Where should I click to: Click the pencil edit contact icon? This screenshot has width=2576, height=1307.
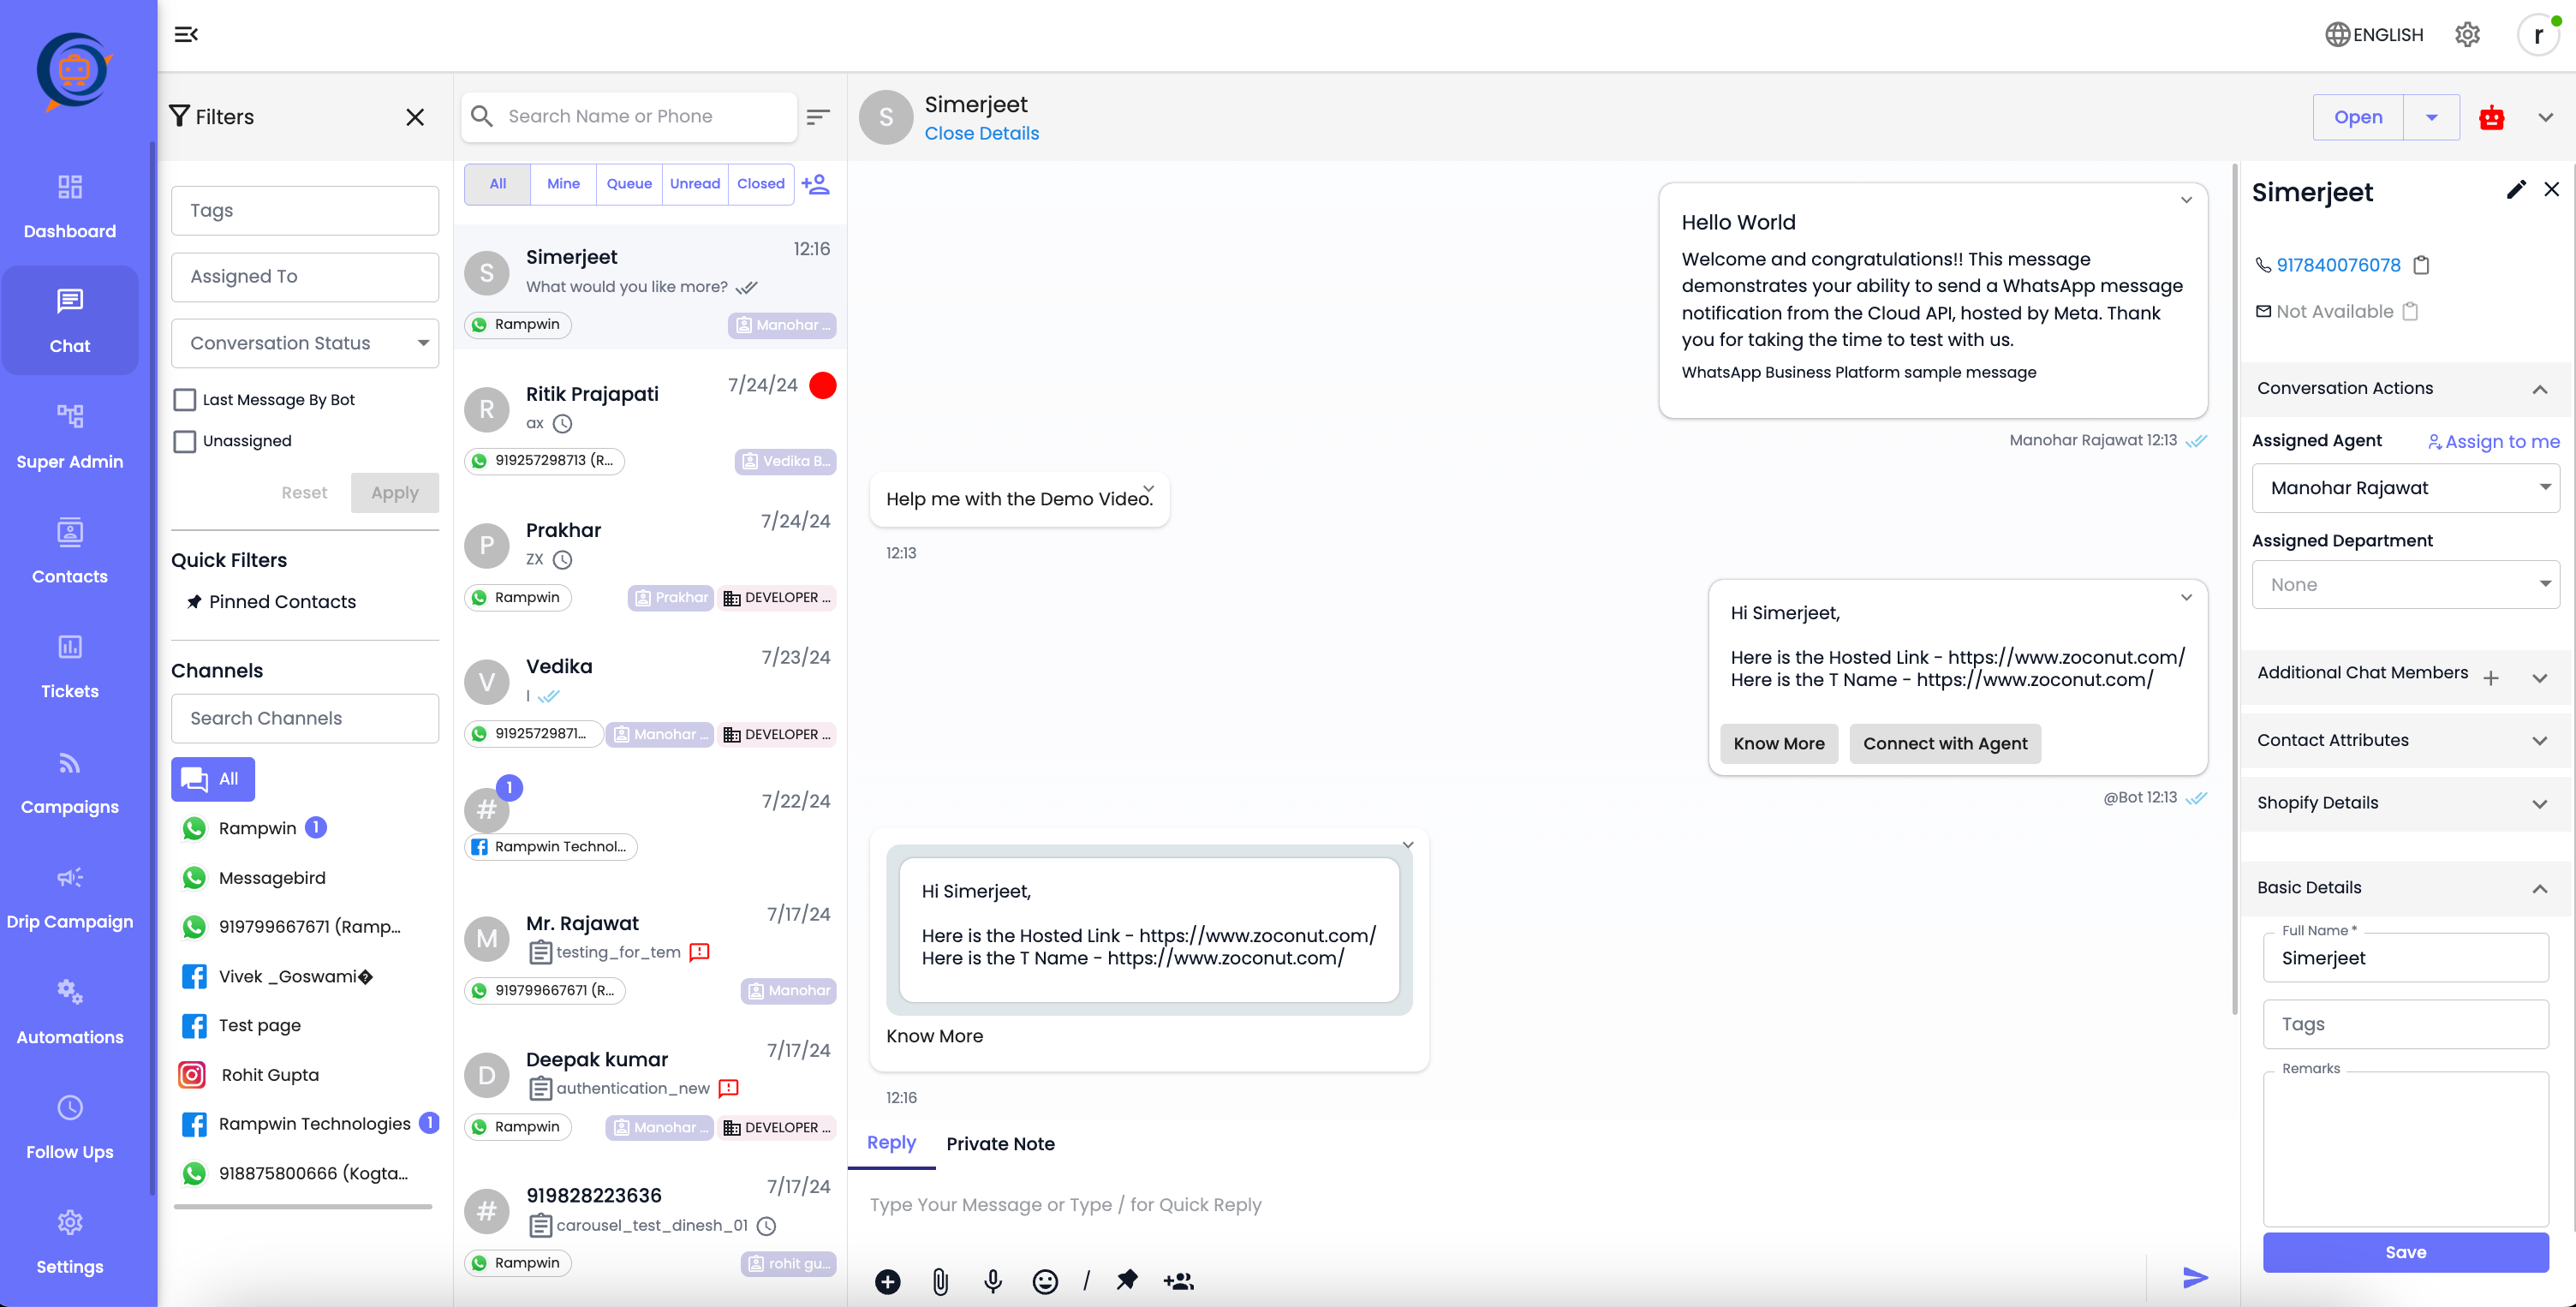(2516, 190)
